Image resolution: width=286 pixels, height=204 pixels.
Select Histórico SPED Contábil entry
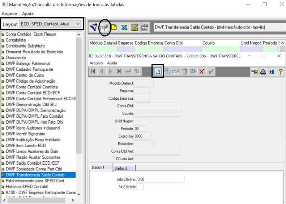(27, 187)
